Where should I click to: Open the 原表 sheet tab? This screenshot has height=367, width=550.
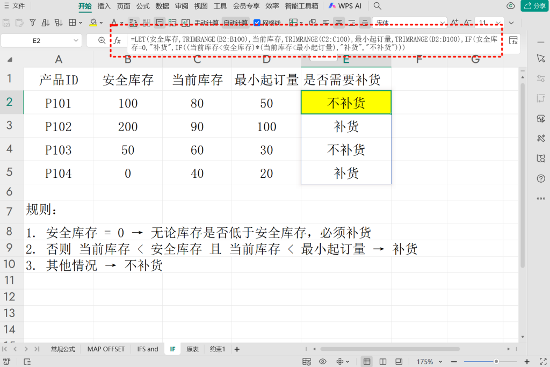coord(193,349)
